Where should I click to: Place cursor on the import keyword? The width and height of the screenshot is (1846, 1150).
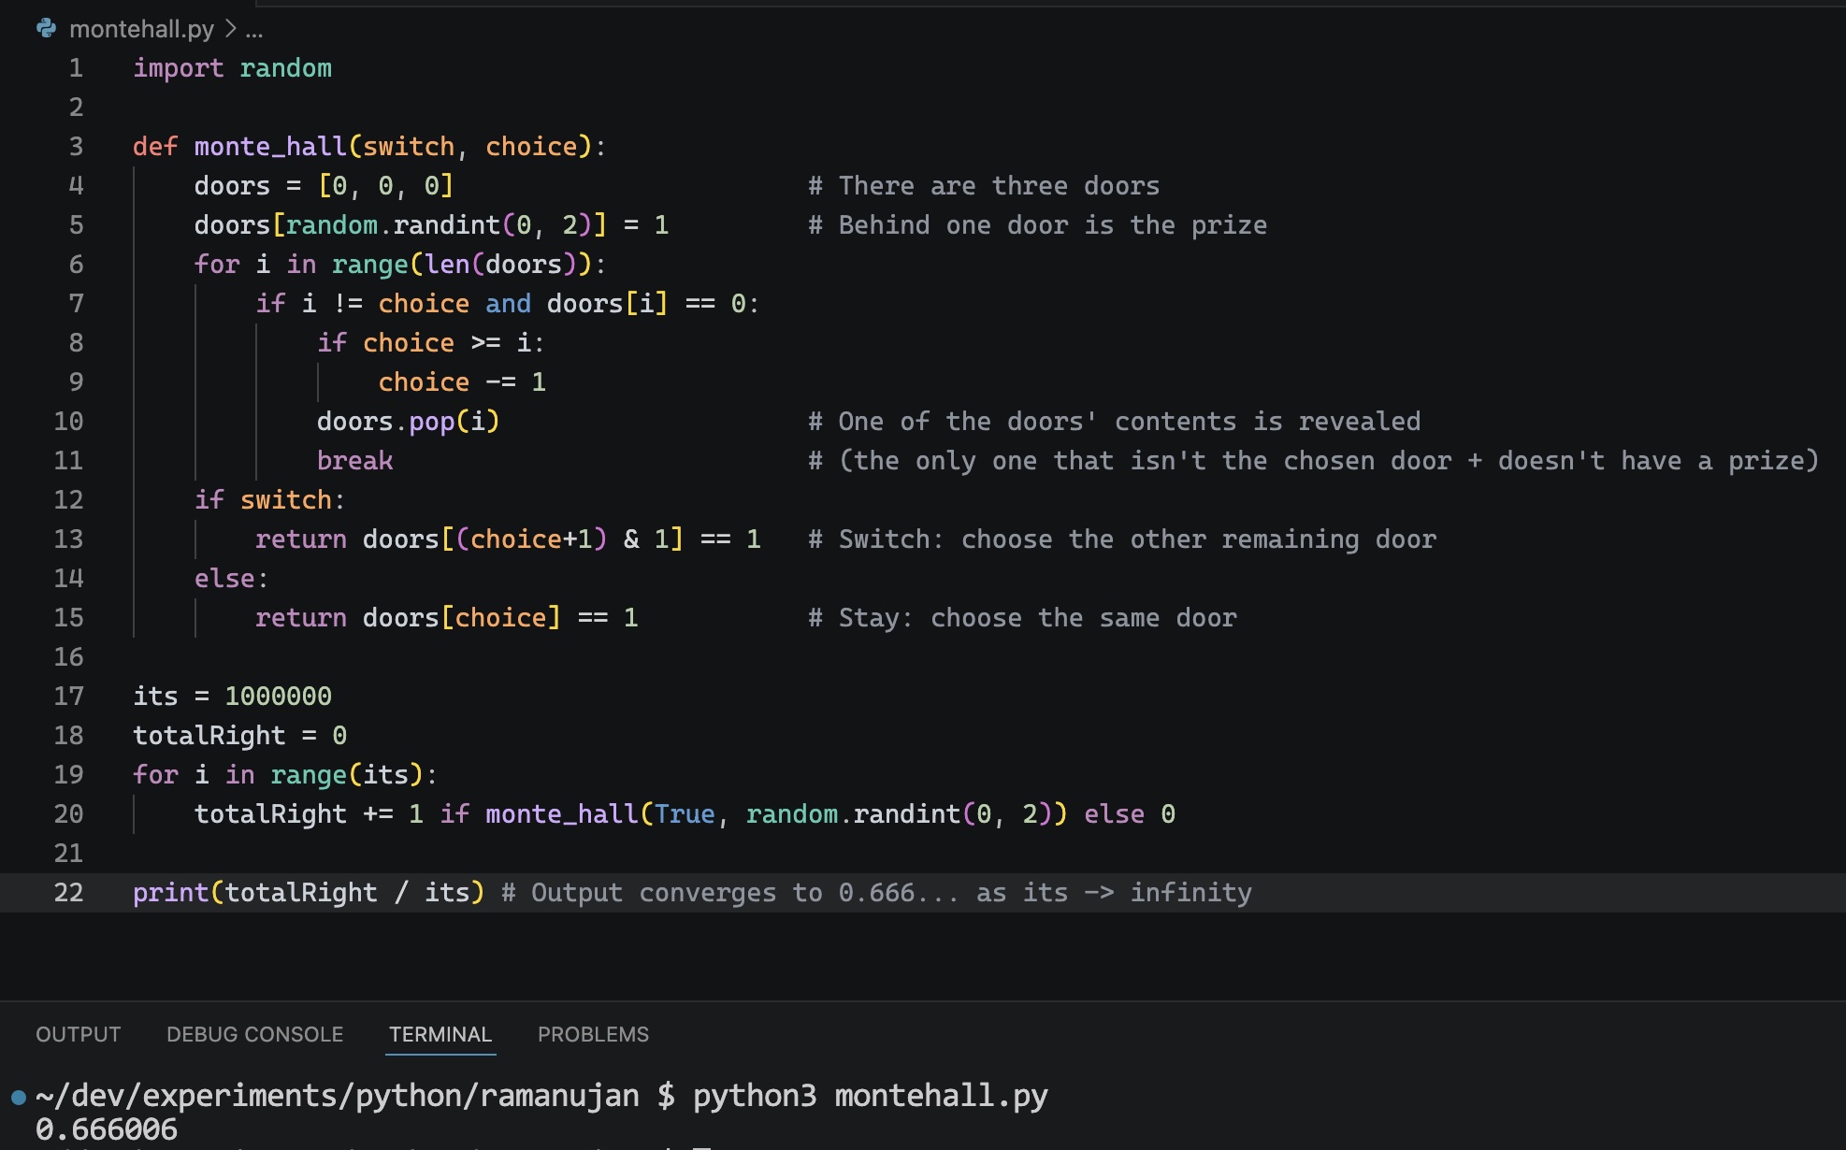point(178,68)
